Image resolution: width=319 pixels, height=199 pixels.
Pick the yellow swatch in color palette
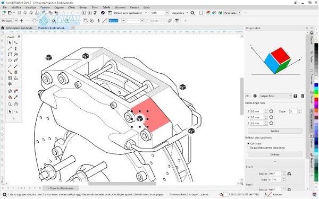(316, 96)
